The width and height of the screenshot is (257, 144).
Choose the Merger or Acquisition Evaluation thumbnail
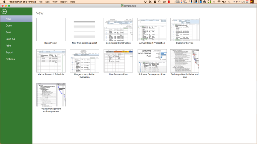pos(84,61)
